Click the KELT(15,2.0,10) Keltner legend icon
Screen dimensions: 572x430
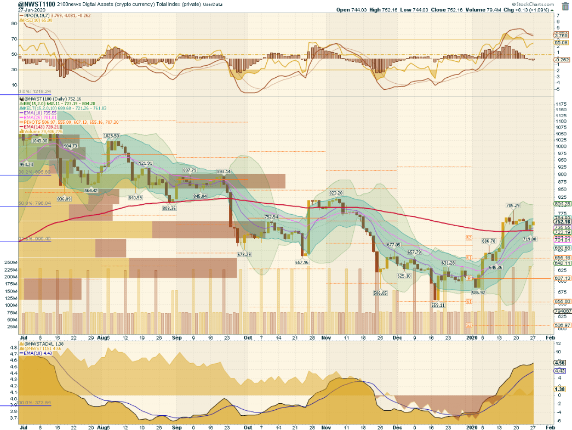pyautogui.click(x=20, y=107)
